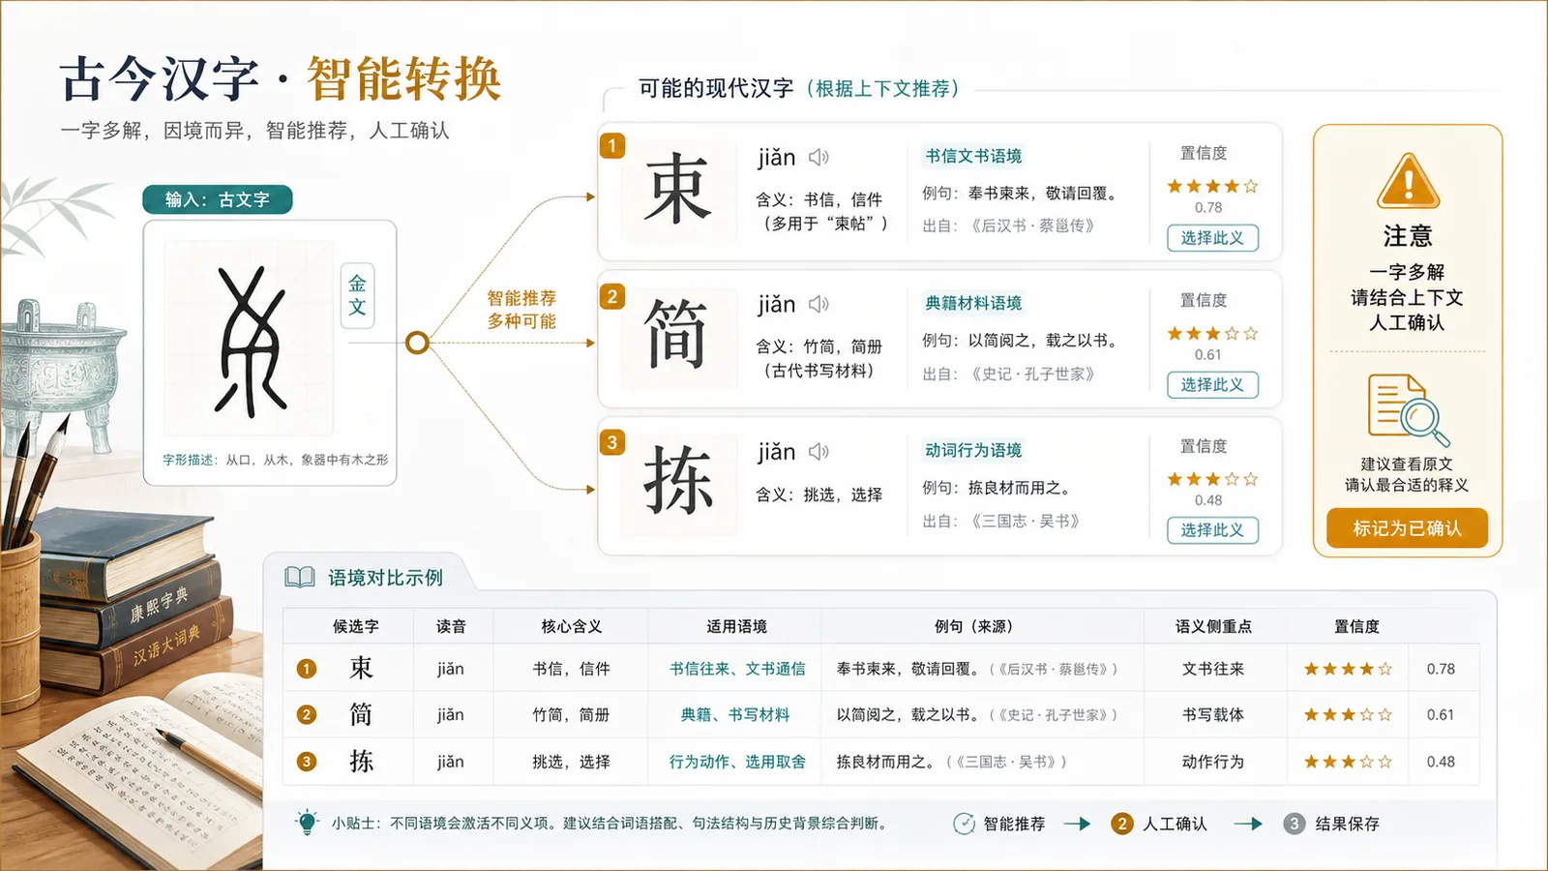
Task: Click the orange warning triangle icon
Action: point(1408,180)
